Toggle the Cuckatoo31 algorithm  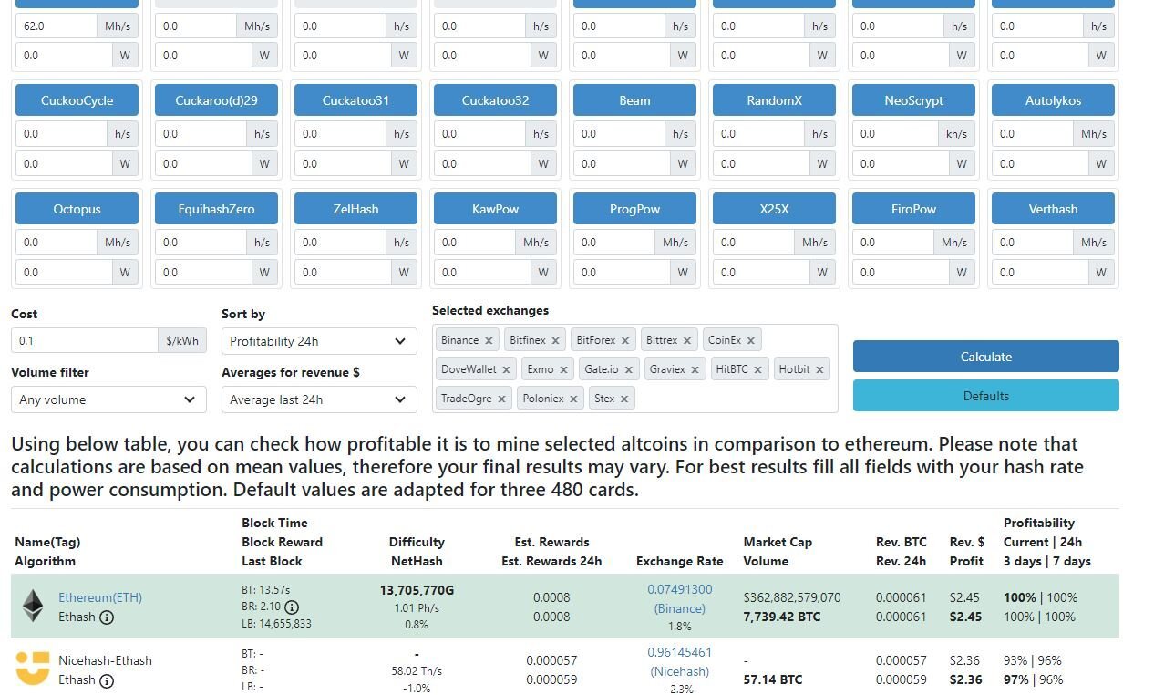pyautogui.click(x=355, y=100)
